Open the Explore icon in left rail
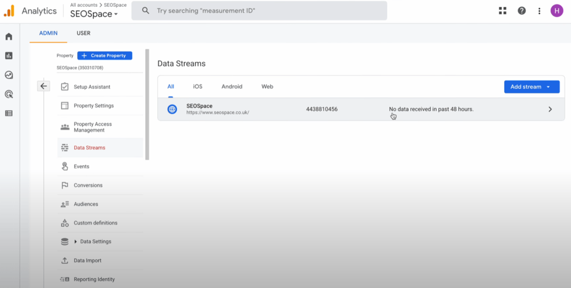Viewport: 571px width, 288px height. point(9,75)
